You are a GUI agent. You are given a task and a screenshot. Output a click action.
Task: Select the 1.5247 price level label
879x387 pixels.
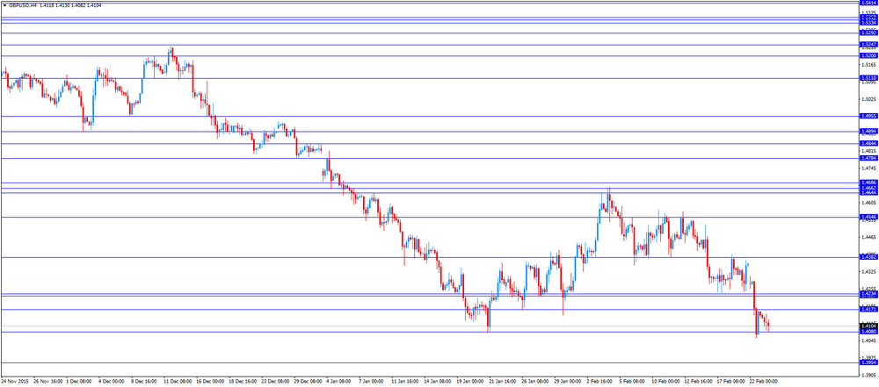coord(868,44)
